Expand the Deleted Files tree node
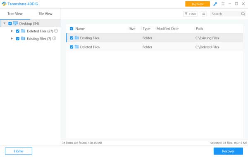This screenshot has width=248, height=157. click(x=12, y=31)
